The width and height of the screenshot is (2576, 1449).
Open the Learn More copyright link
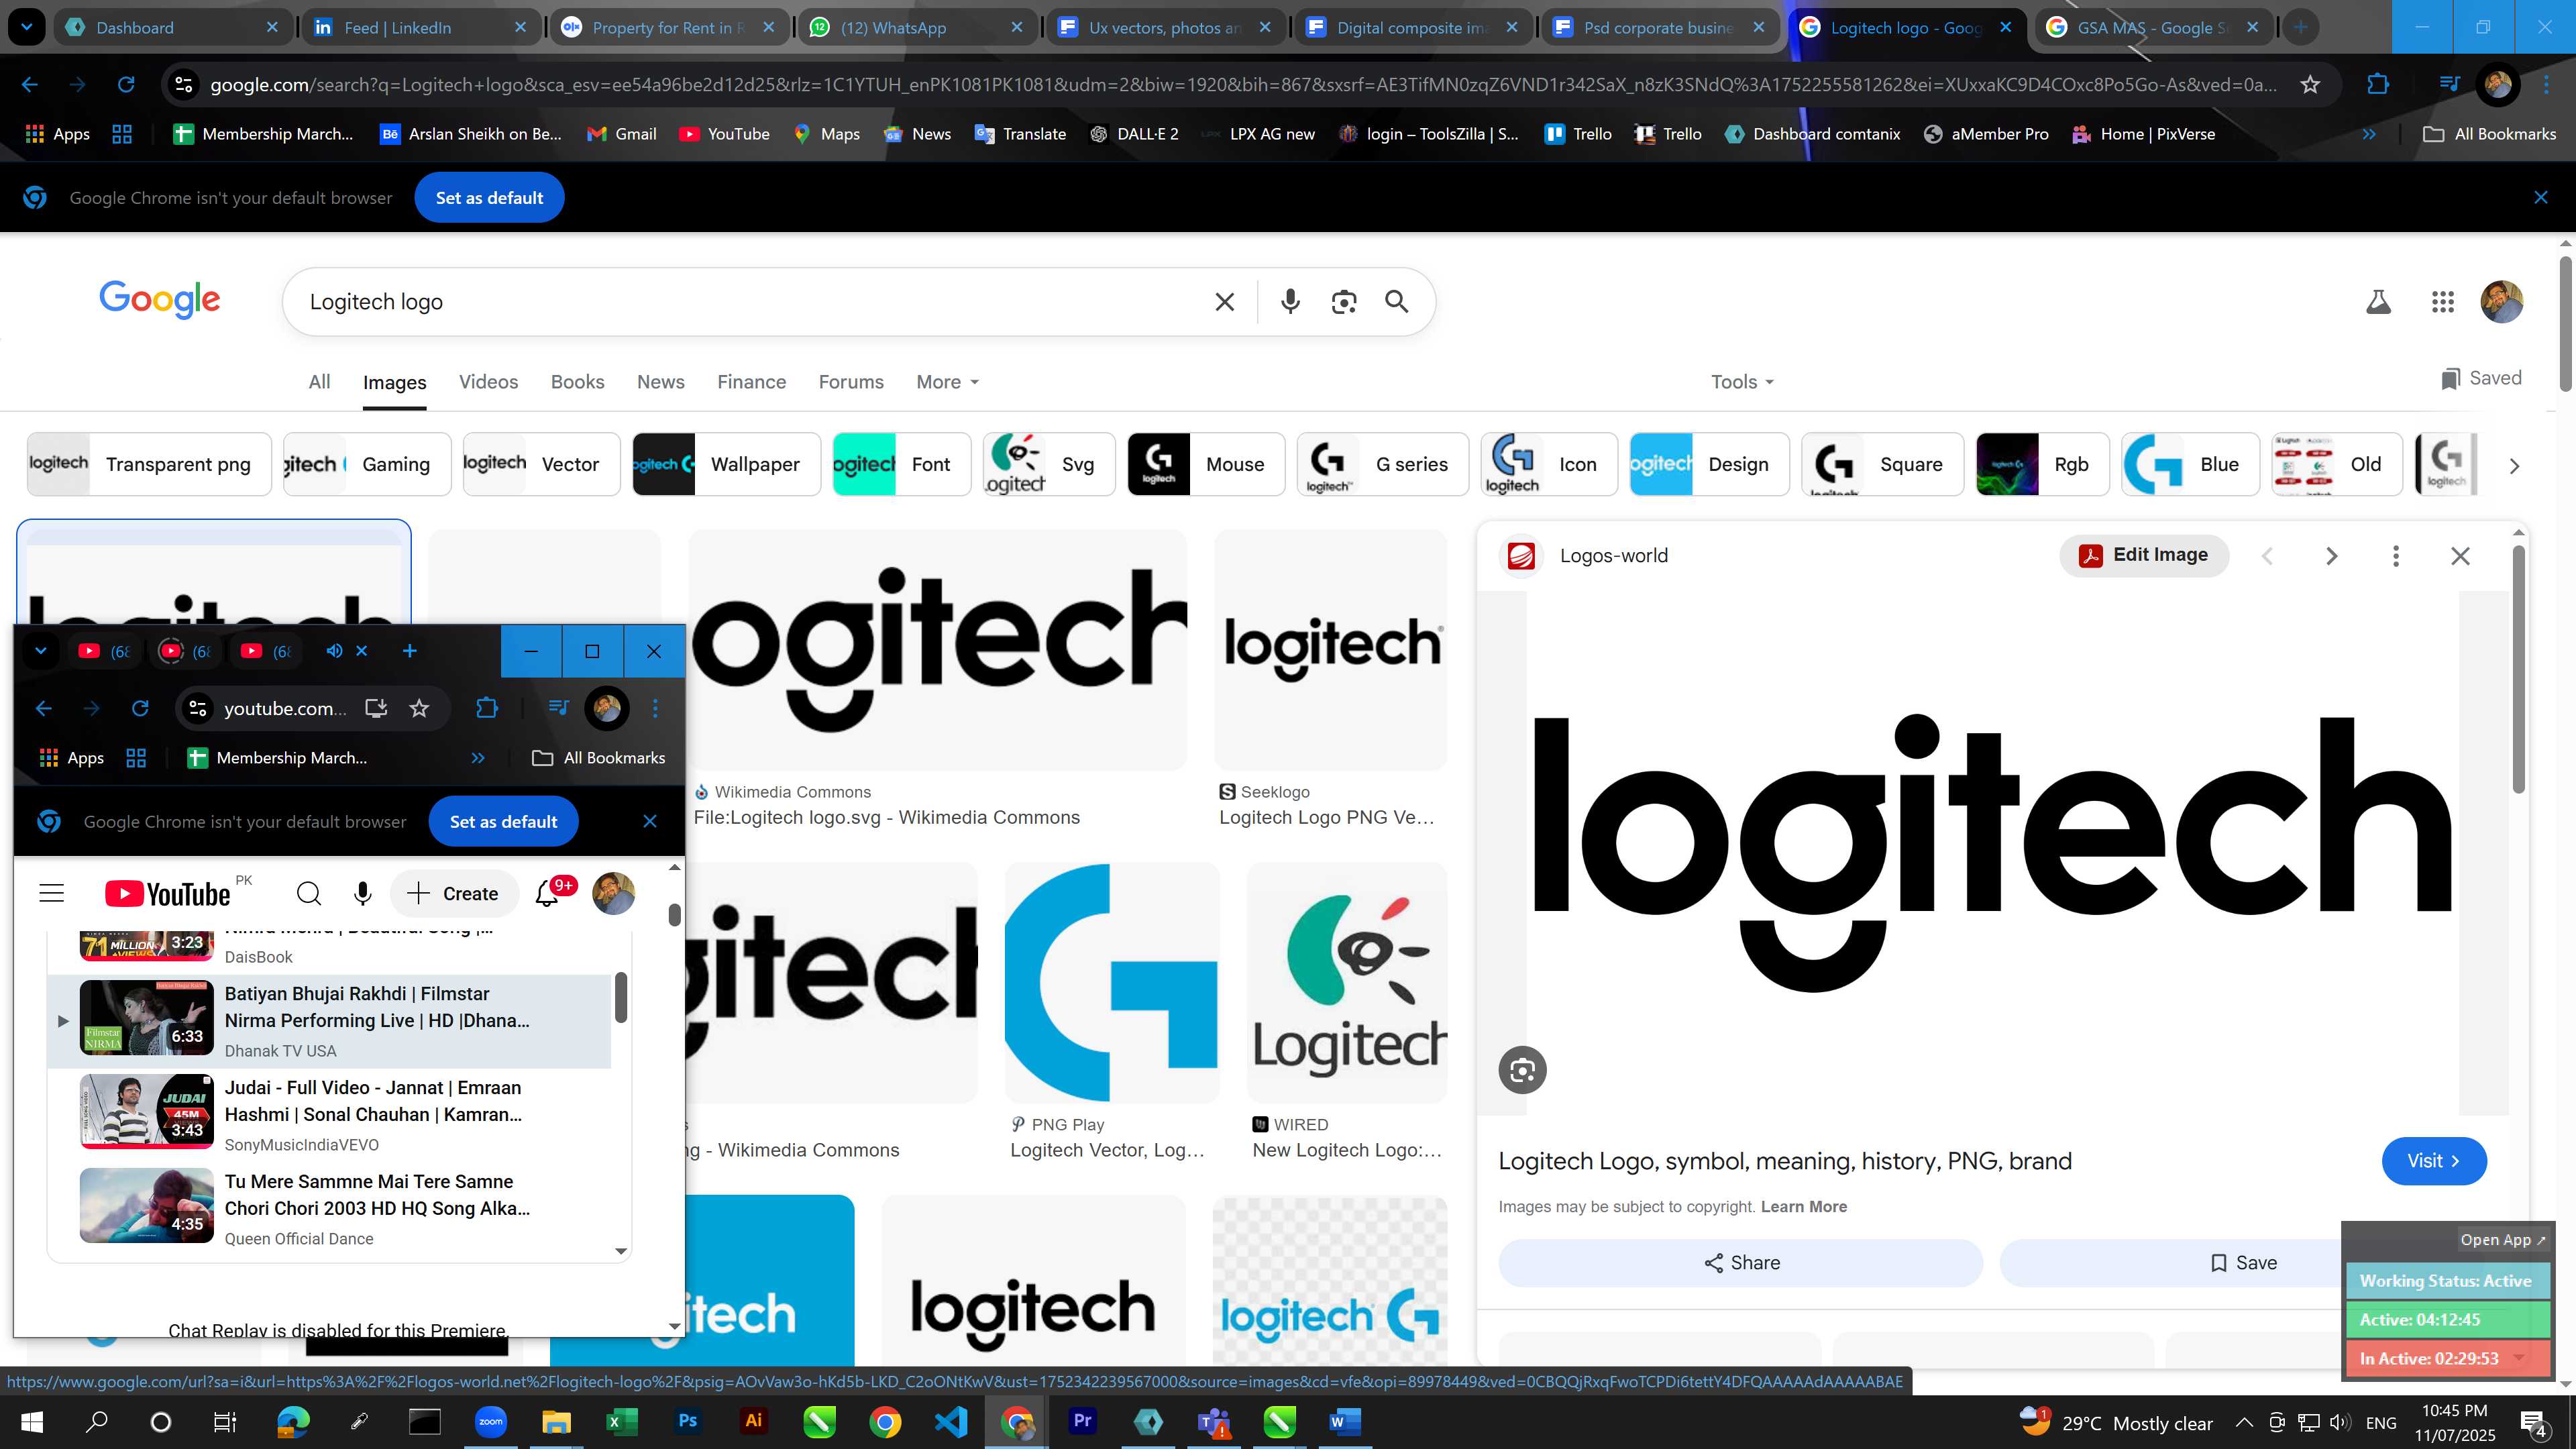click(1803, 1207)
